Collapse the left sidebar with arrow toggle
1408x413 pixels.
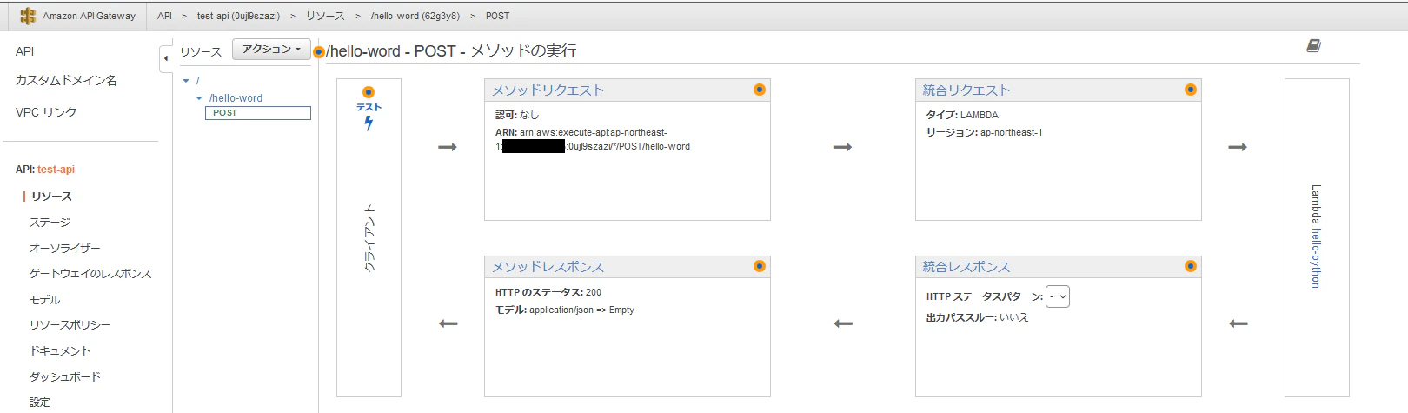click(165, 58)
